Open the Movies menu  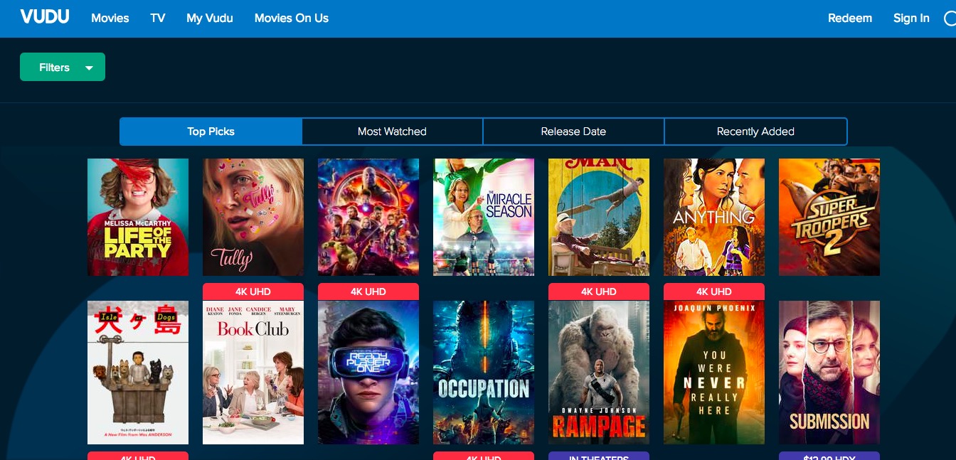[x=110, y=18]
